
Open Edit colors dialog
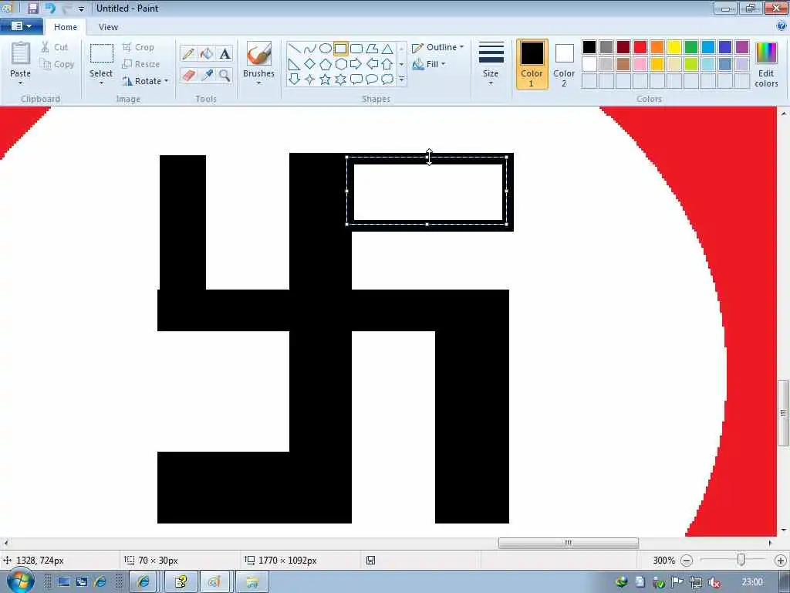pos(766,65)
